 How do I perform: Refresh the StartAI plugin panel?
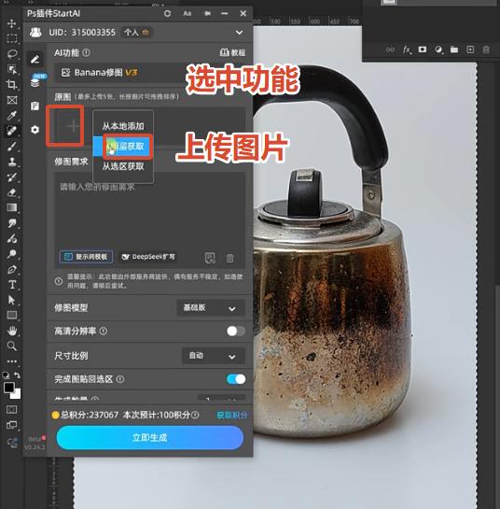point(167,14)
